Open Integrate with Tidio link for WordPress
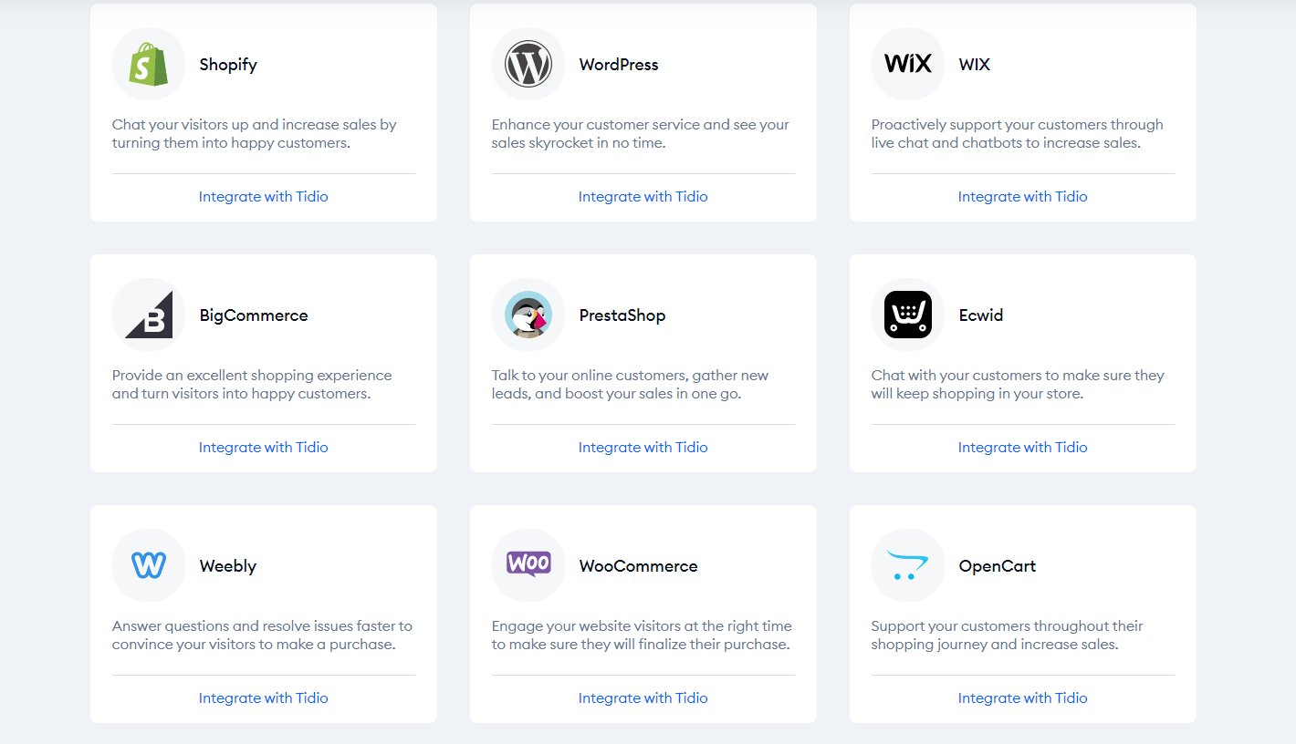 click(x=643, y=196)
